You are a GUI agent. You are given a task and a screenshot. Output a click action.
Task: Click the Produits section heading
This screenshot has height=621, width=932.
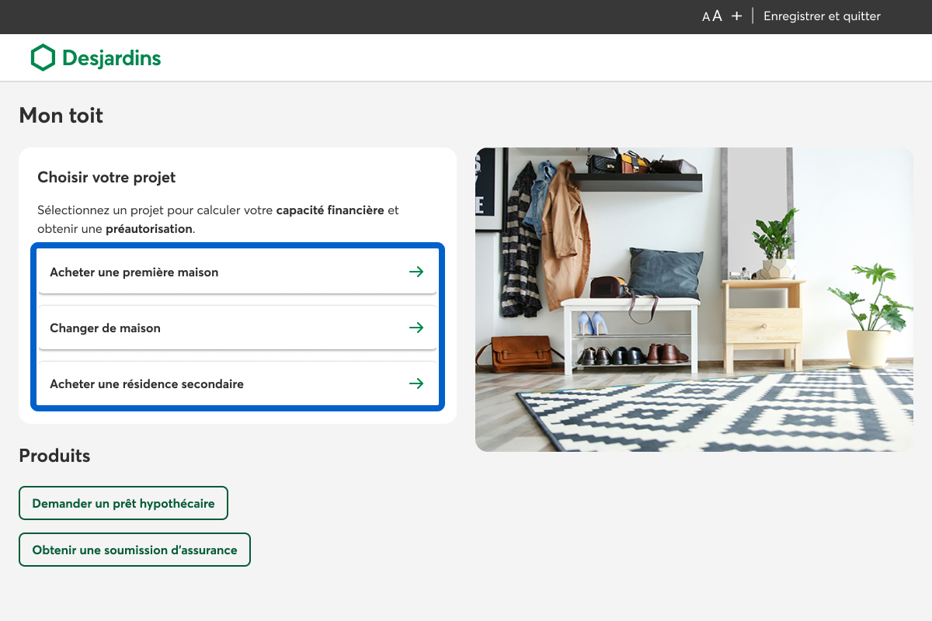point(54,456)
